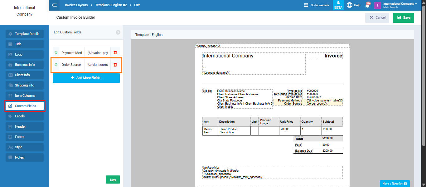Open the Item Columns section
The height and width of the screenshot is (187, 426).
(x=25, y=96)
